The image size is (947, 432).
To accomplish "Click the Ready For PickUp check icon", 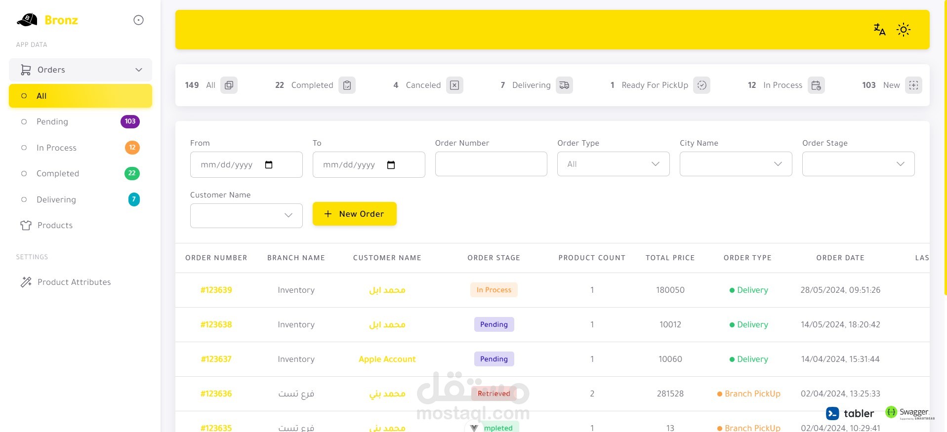I will (x=701, y=85).
